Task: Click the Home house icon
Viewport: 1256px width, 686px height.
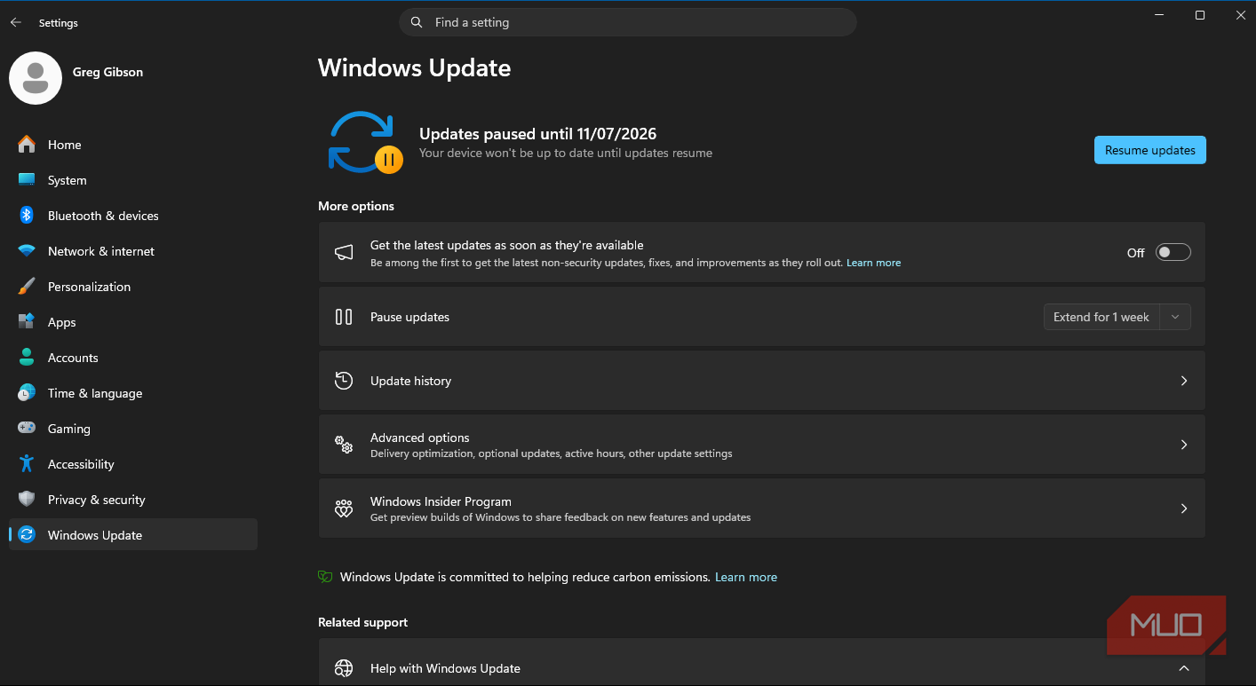Action: (27, 145)
